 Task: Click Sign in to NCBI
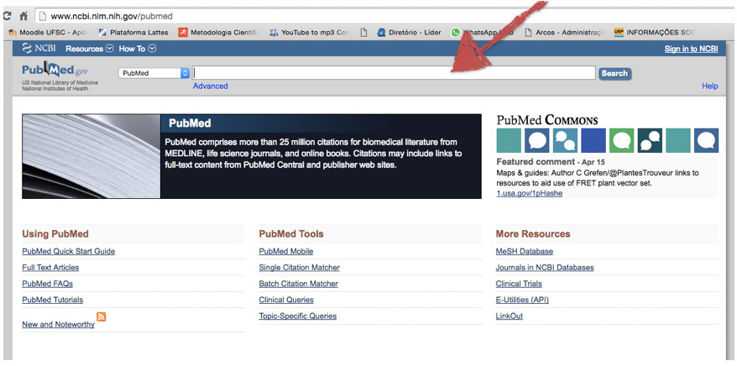pyautogui.click(x=691, y=49)
